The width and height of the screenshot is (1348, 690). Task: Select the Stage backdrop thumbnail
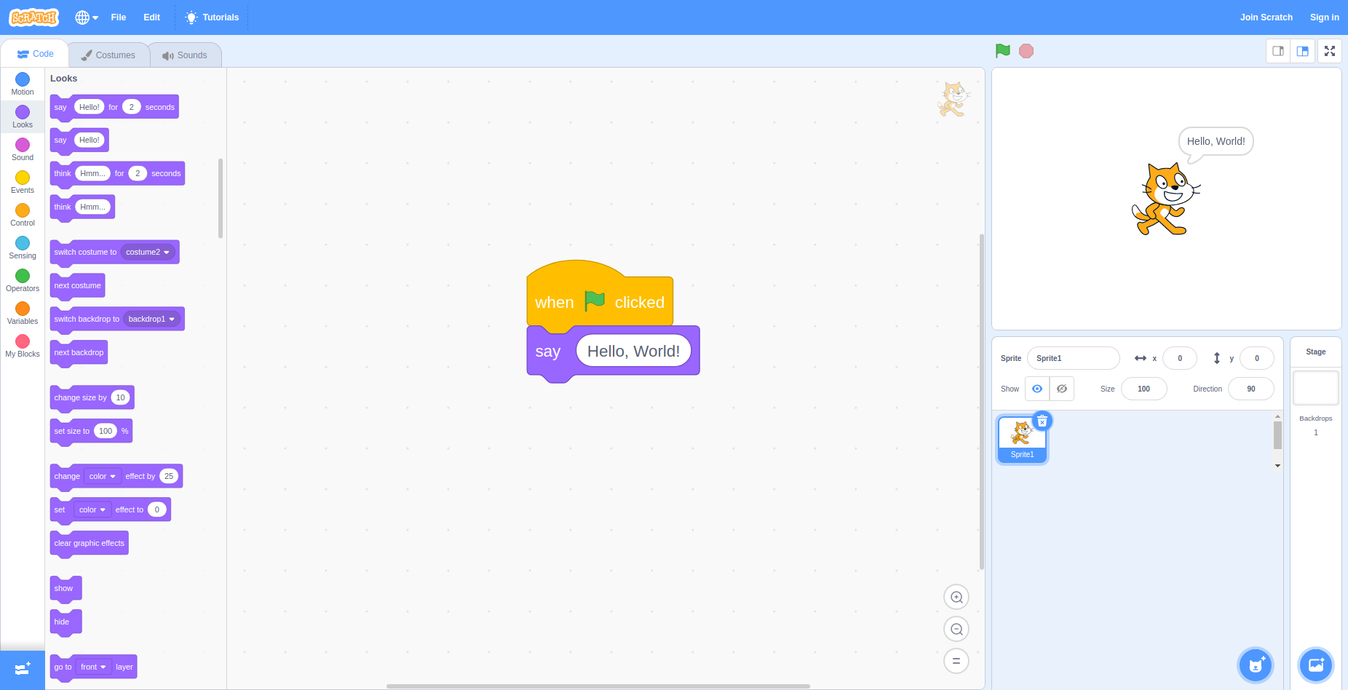coord(1316,388)
